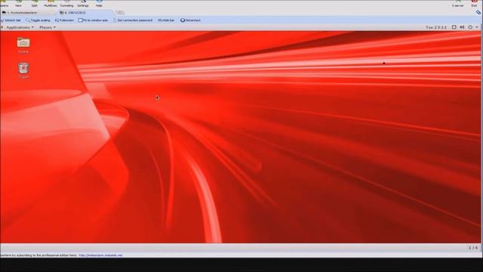
Task: Open the X server toolbar item
Action: [x=458, y=3]
